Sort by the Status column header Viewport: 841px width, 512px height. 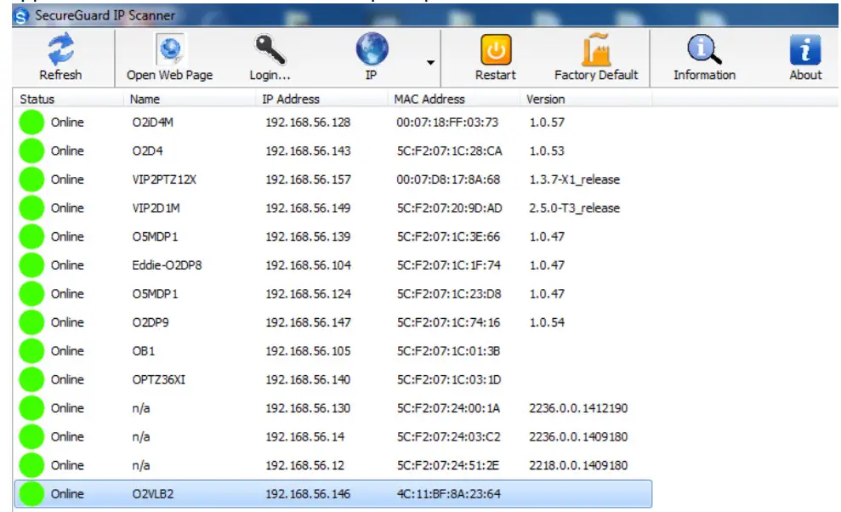pos(37,100)
